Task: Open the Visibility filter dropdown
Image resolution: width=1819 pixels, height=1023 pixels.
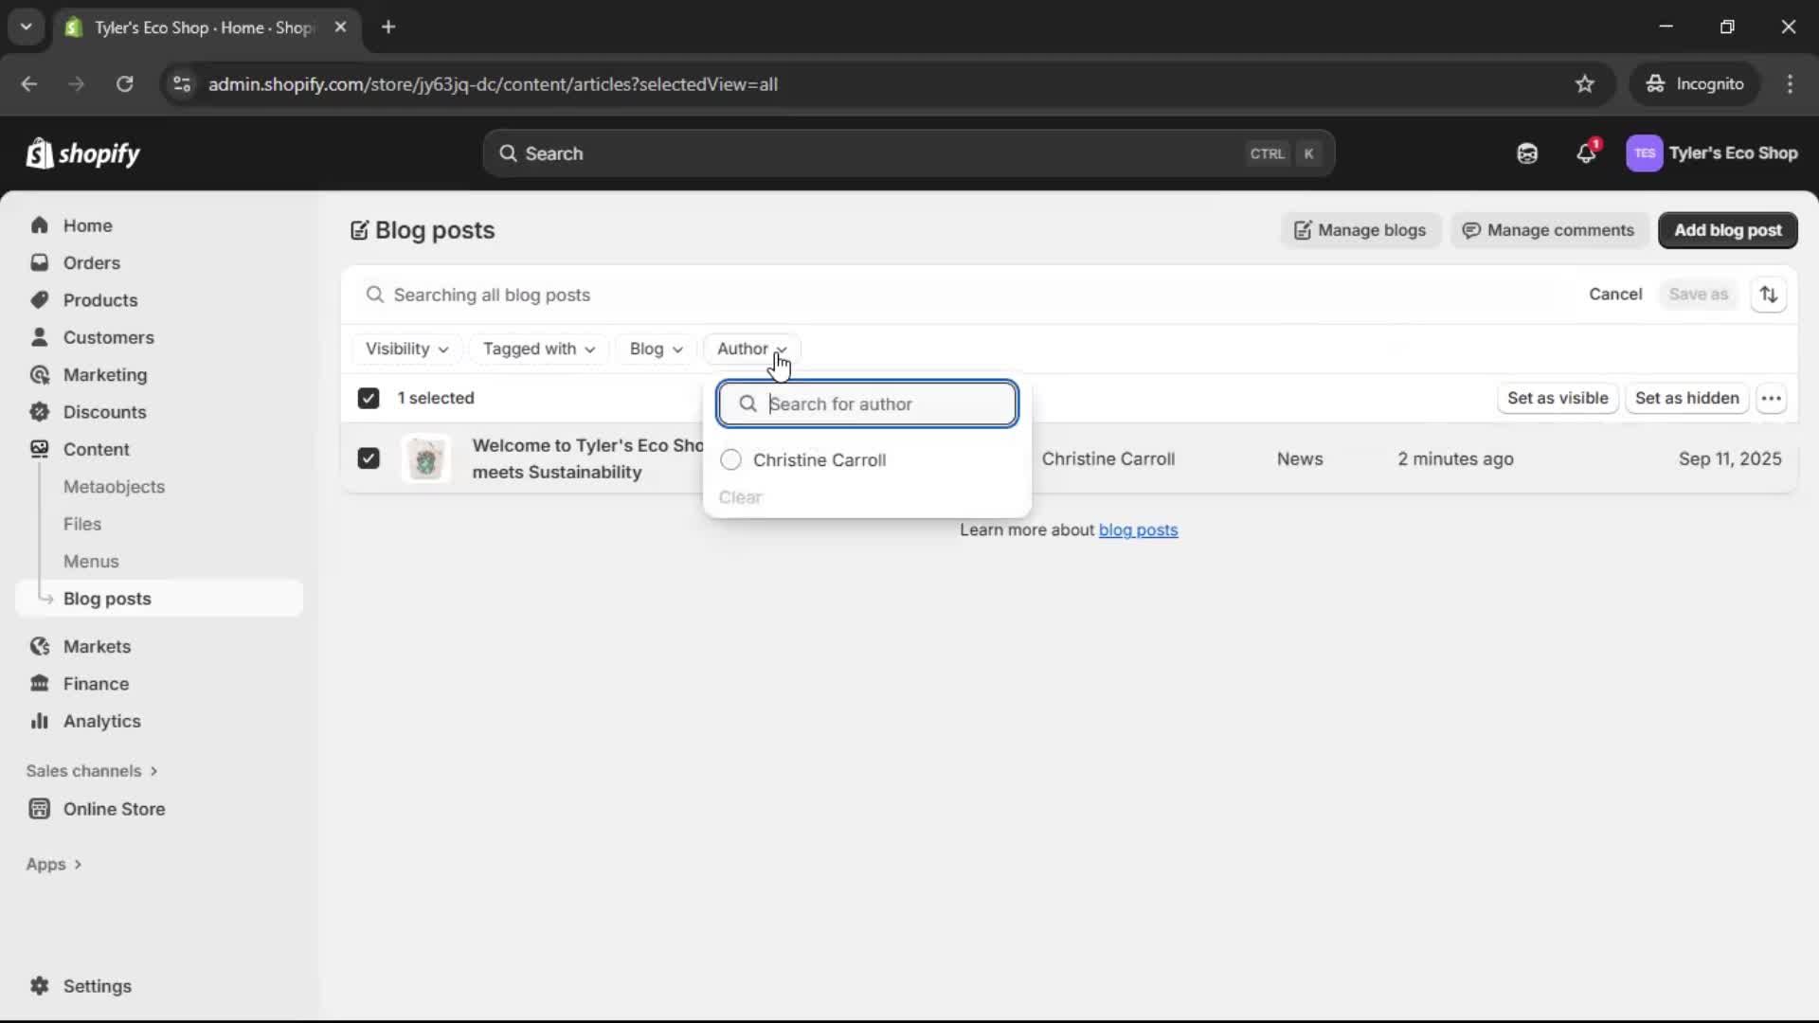Action: (x=406, y=349)
